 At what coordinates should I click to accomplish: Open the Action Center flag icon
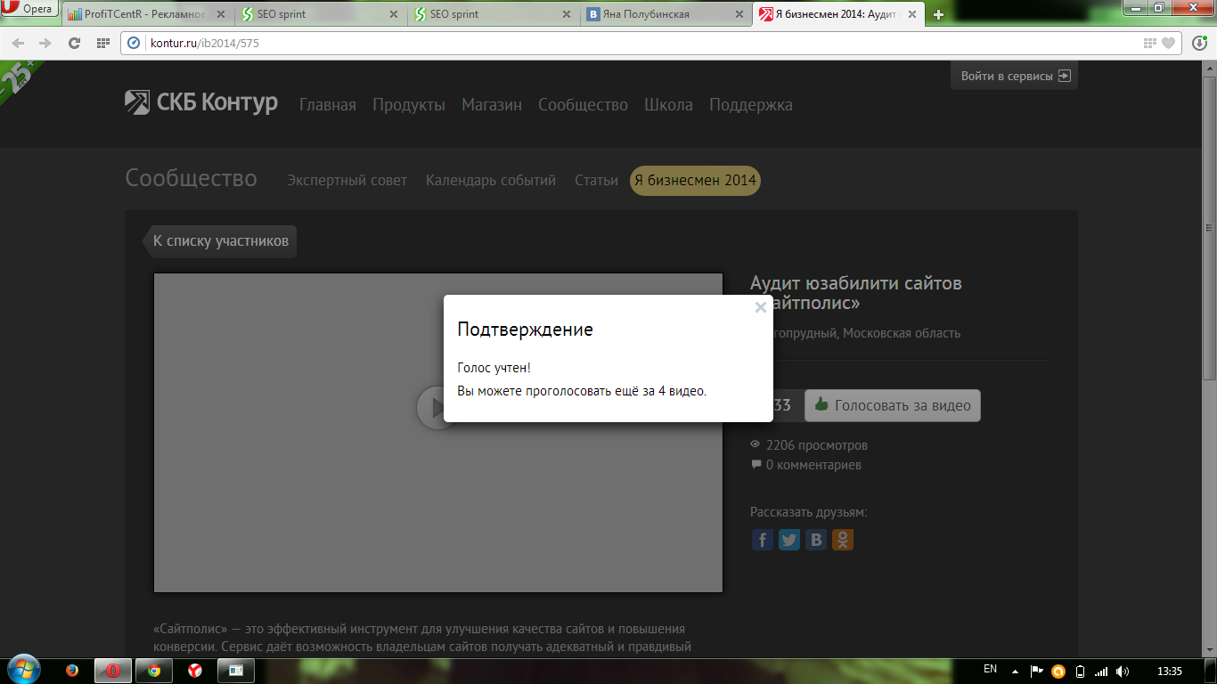[x=1037, y=671]
